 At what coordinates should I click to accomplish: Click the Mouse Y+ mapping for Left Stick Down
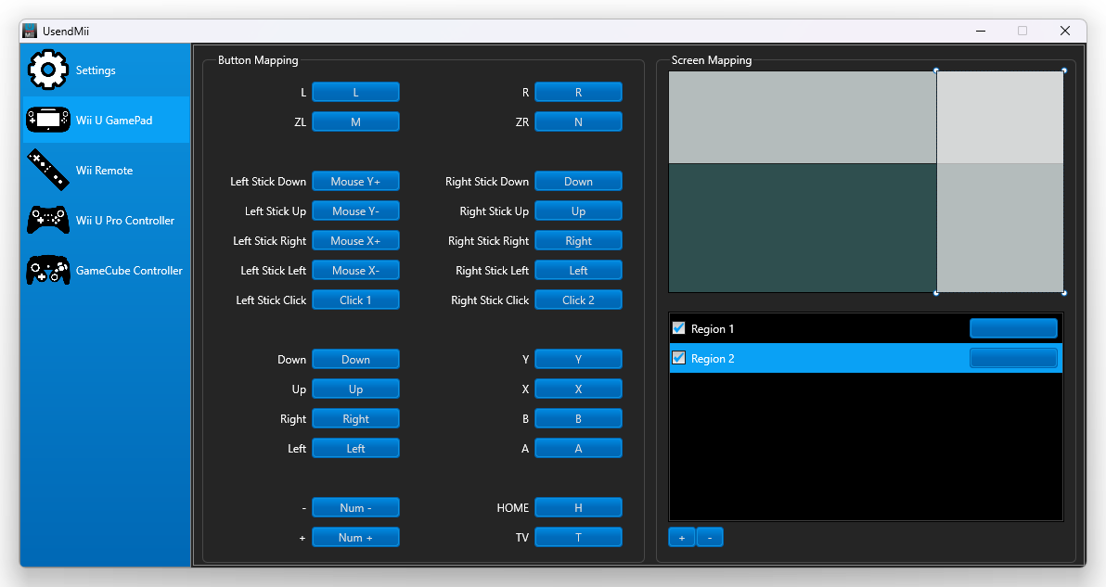click(355, 181)
